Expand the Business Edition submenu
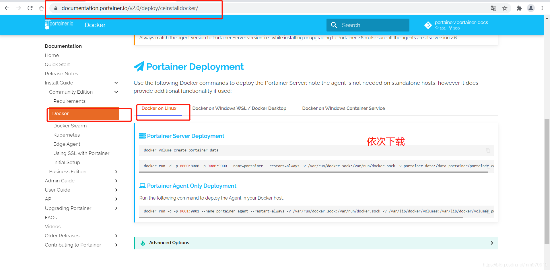 pos(116,172)
